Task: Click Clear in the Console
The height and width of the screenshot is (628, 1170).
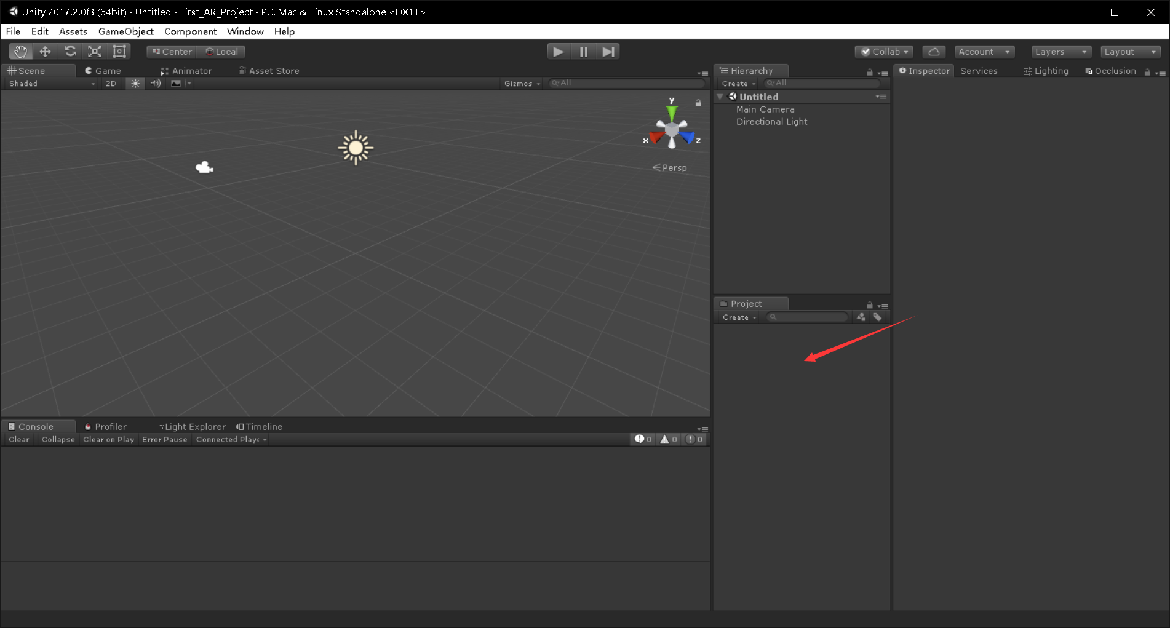Action: (19, 440)
